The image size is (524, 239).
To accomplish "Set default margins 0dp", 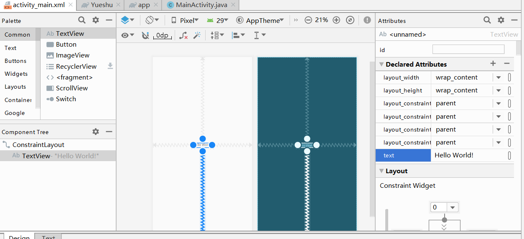I will click(x=162, y=35).
